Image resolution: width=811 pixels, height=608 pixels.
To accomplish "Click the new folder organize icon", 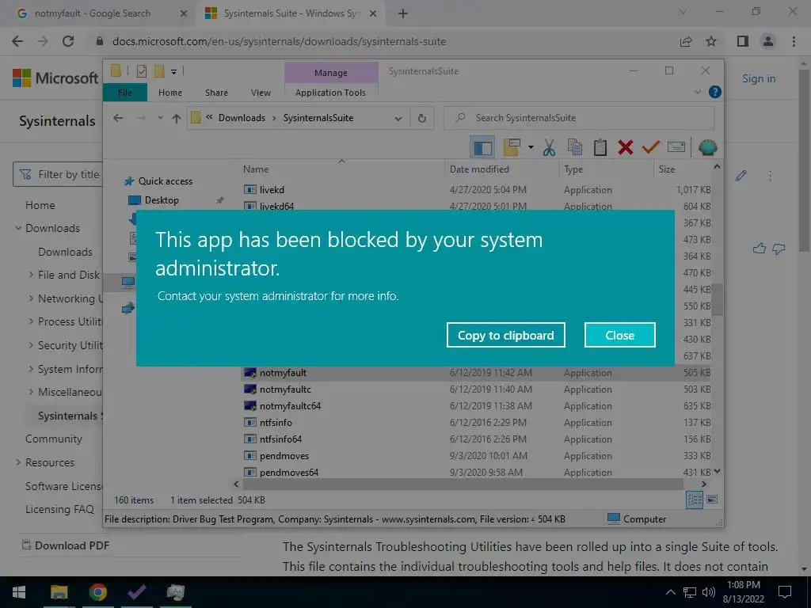I will coord(512,147).
